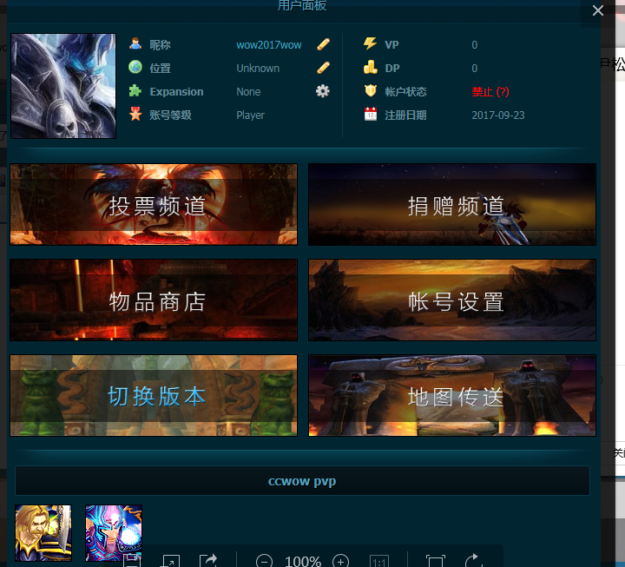Select the blond paladin character portrait
This screenshot has height=567, width=625.
pos(43,533)
